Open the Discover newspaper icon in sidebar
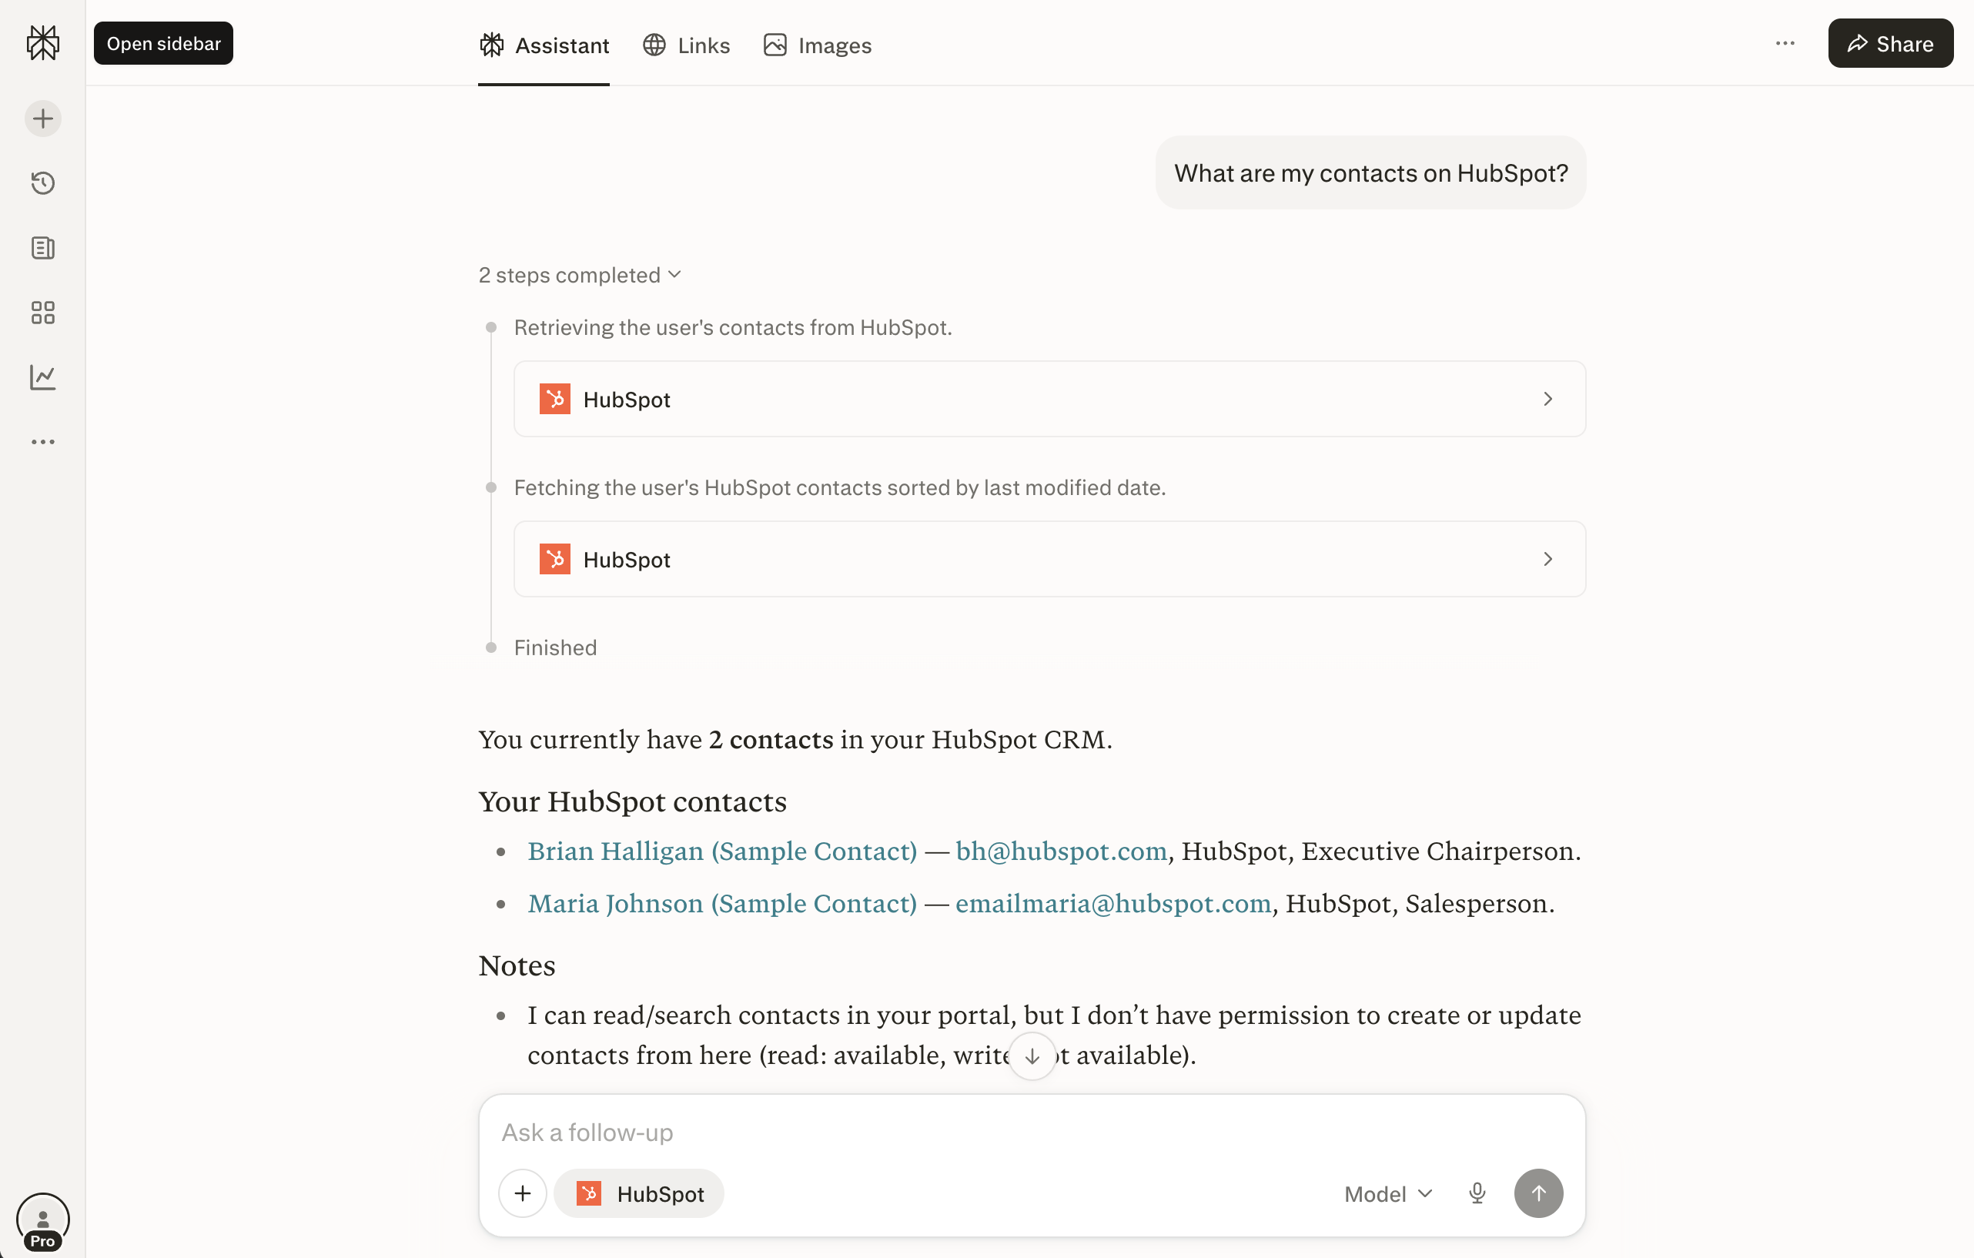1974x1258 pixels. tap(42, 247)
